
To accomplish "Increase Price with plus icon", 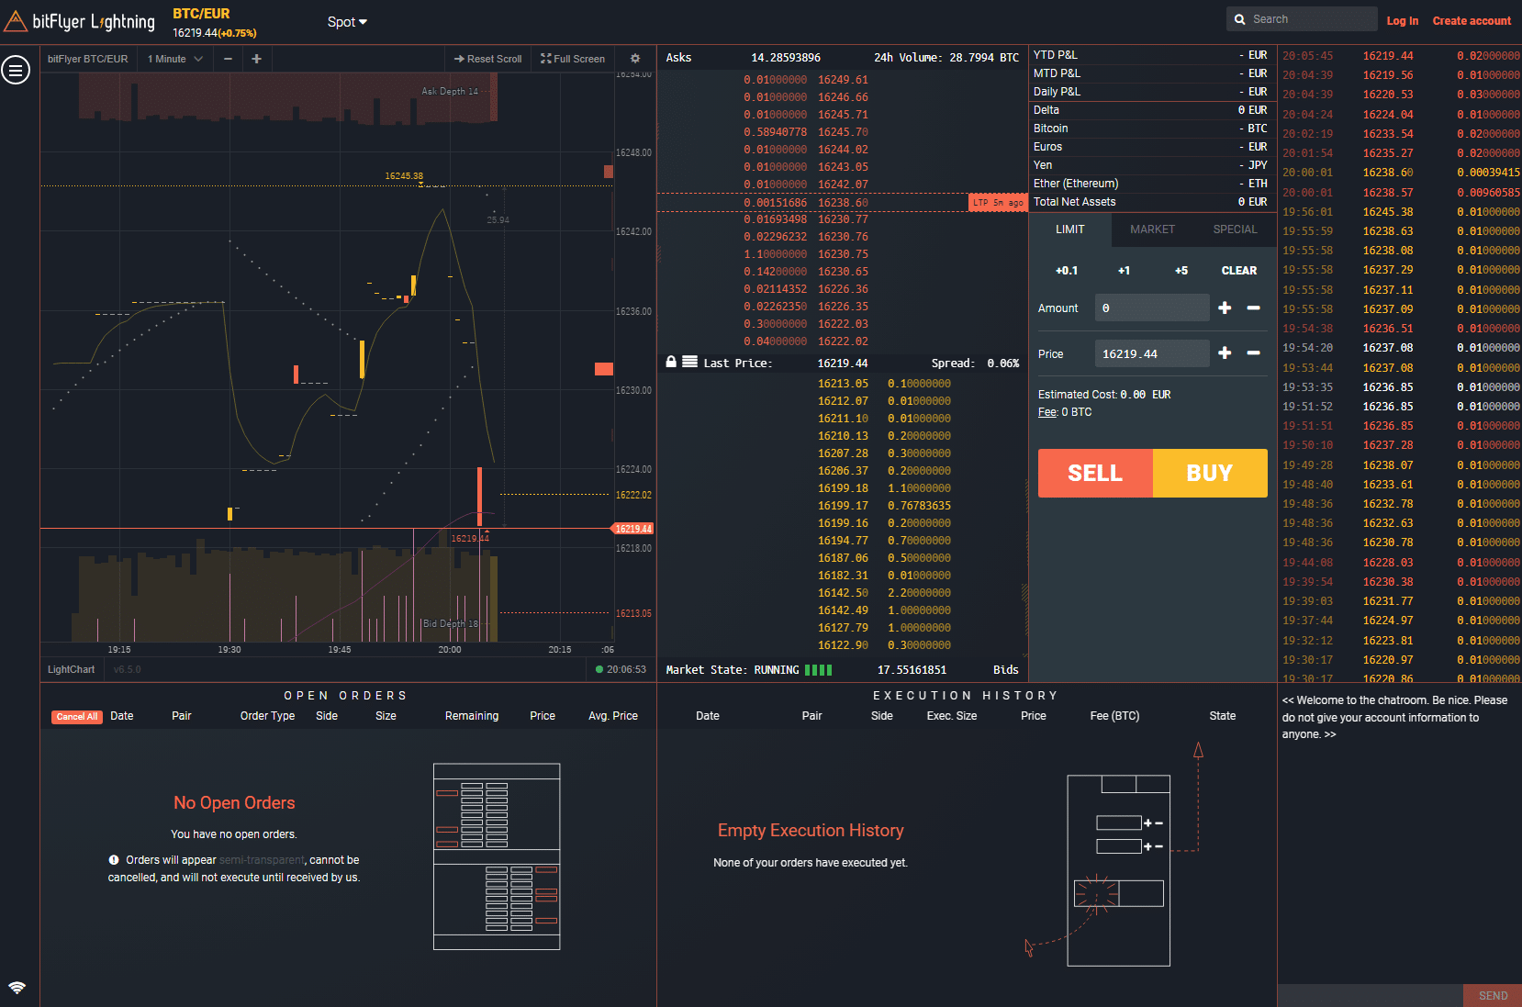I will click(1225, 352).
